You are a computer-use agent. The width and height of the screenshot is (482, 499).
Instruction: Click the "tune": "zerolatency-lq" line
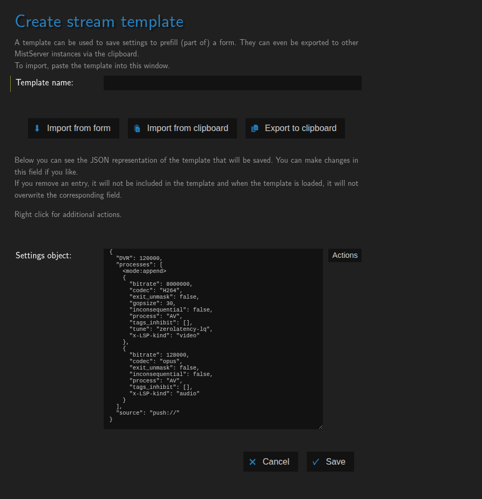(171, 329)
